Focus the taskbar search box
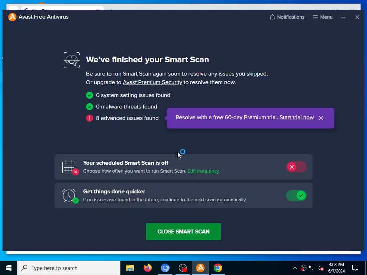The image size is (367, 275). 69,268
